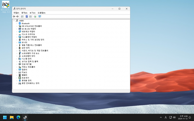Viewport: 194px width, 121px height.
Task: Click the 키보드 keyboard icon
Action: click(20, 72)
